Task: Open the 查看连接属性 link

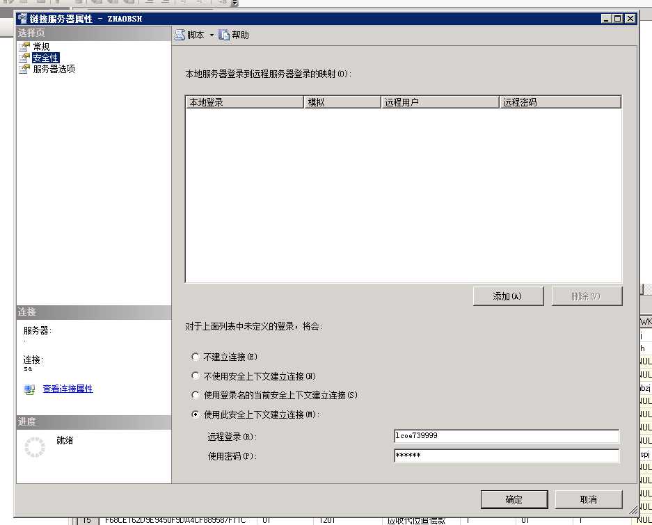Action: tap(67, 389)
